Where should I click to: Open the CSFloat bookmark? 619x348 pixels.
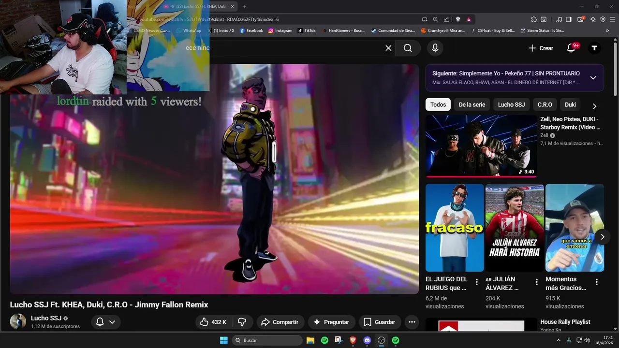coord(493,30)
